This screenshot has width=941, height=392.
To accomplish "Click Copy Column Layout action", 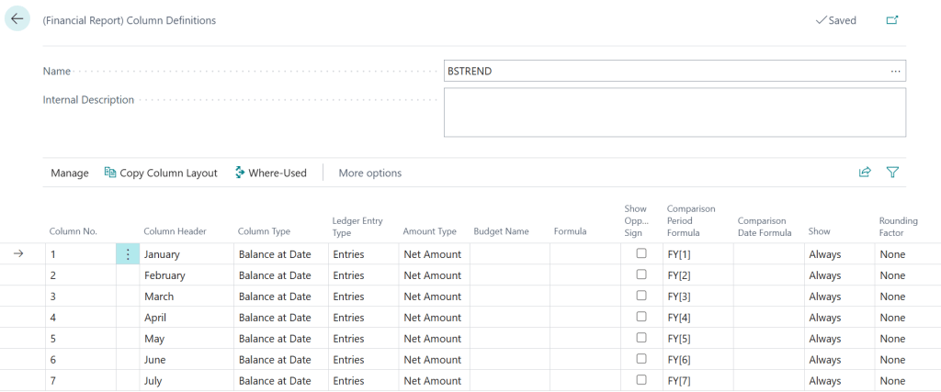I will point(161,173).
